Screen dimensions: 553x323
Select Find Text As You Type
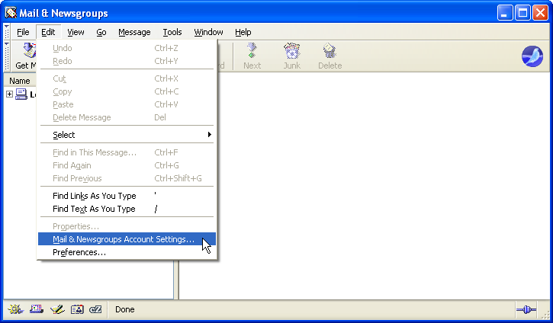pos(127,209)
